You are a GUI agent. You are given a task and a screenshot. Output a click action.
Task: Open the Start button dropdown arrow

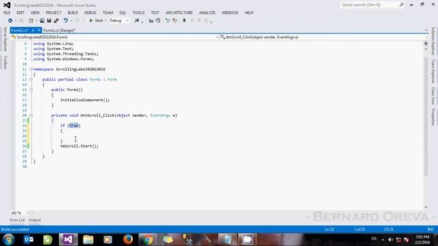coord(105,20)
